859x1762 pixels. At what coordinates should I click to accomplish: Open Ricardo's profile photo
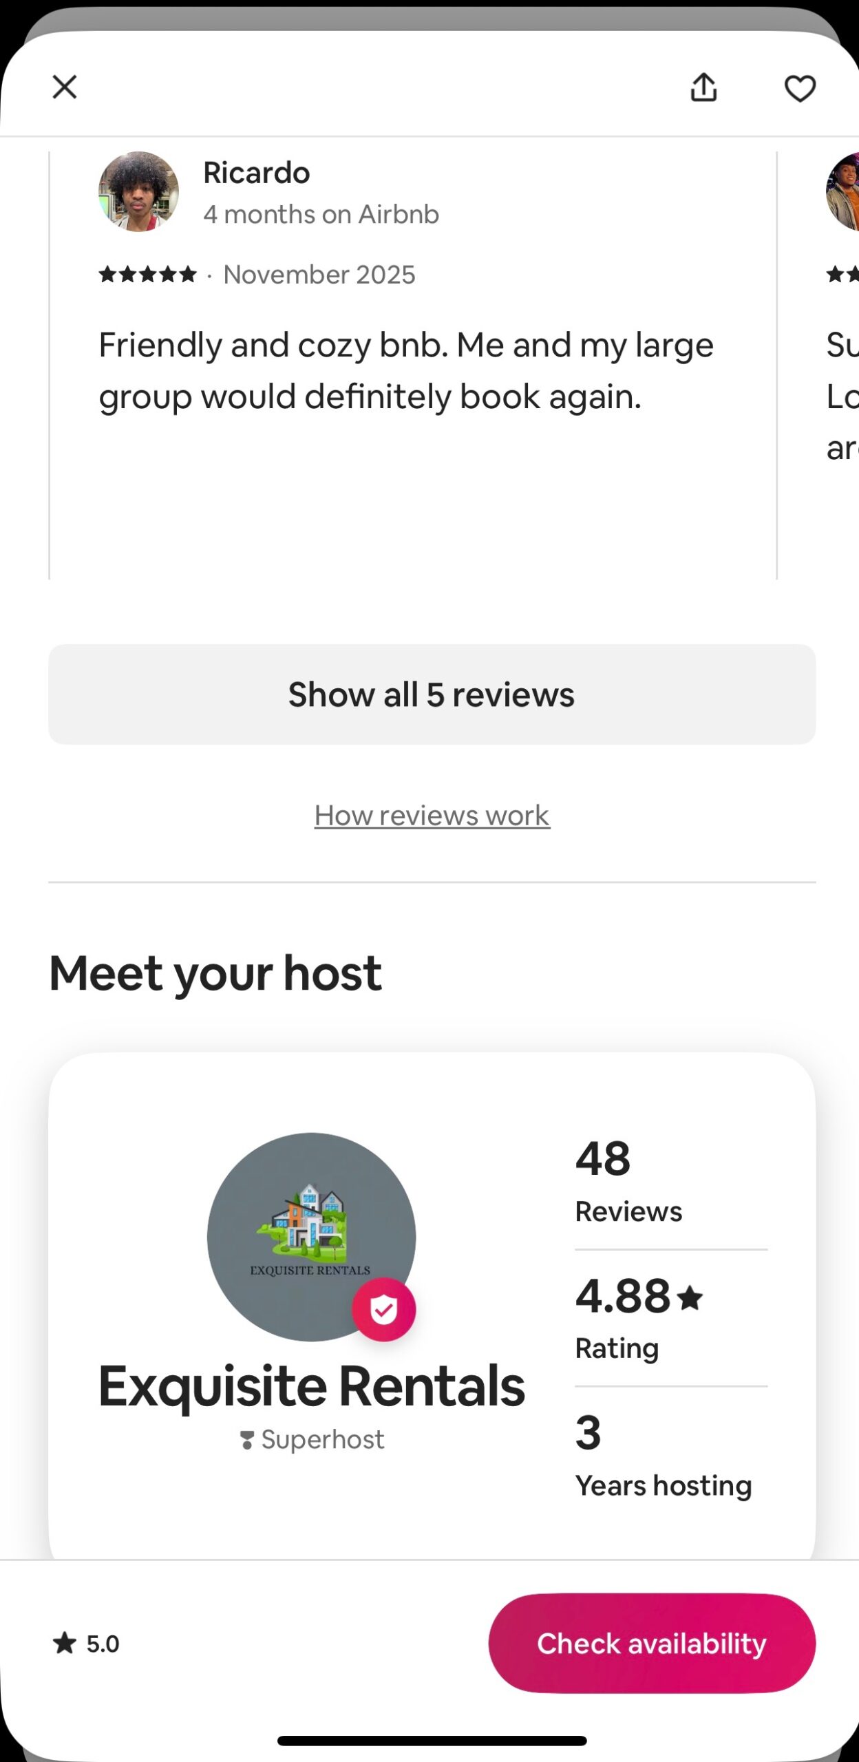[x=138, y=191]
